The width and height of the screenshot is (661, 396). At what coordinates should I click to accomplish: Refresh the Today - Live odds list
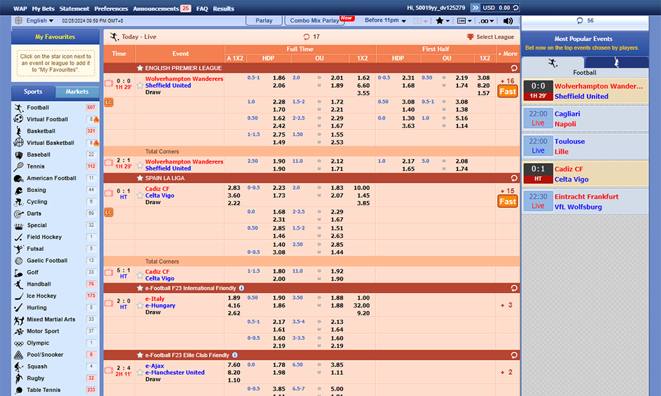pos(307,37)
